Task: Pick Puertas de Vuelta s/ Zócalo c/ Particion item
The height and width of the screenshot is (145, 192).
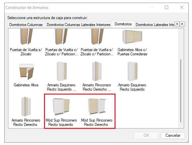Action: tap(97, 37)
